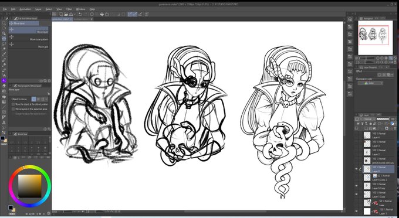
Task: Check 'Move layers in the selected area'
Action: coord(13,109)
